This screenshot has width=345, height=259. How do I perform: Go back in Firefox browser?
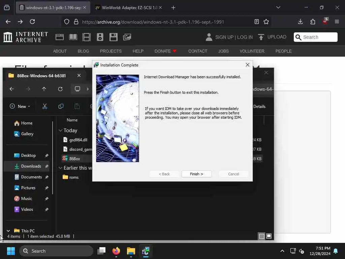[8, 22]
